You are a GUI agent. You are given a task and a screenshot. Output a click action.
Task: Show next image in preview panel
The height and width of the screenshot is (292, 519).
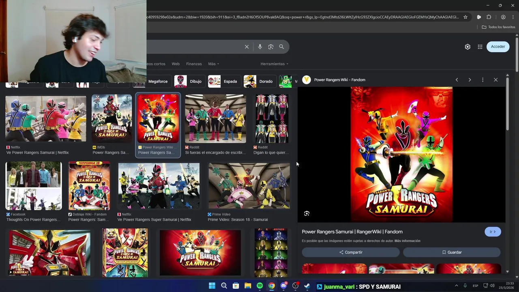coord(470,80)
